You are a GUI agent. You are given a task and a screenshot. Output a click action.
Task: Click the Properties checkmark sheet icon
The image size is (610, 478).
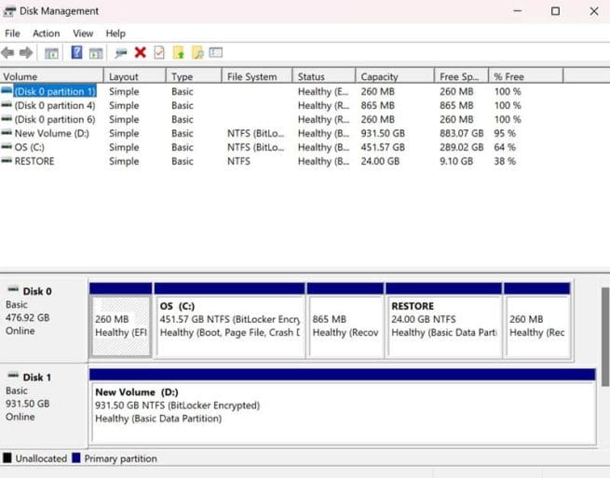coord(159,53)
